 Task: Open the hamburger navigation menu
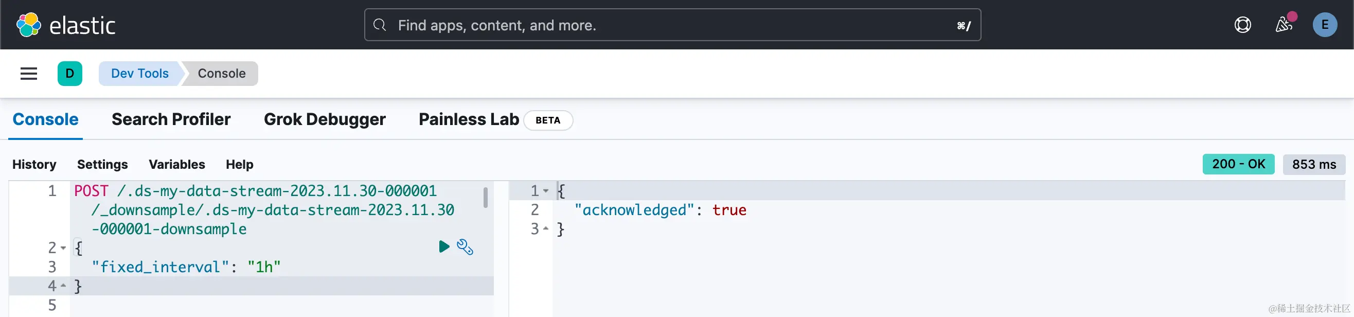click(x=29, y=74)
